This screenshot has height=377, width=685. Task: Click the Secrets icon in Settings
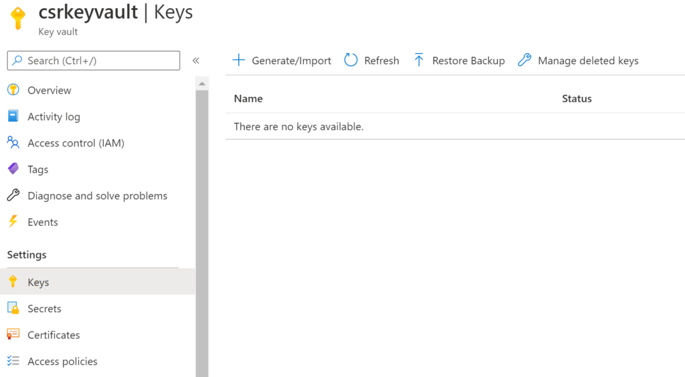(x=13, y=308)
